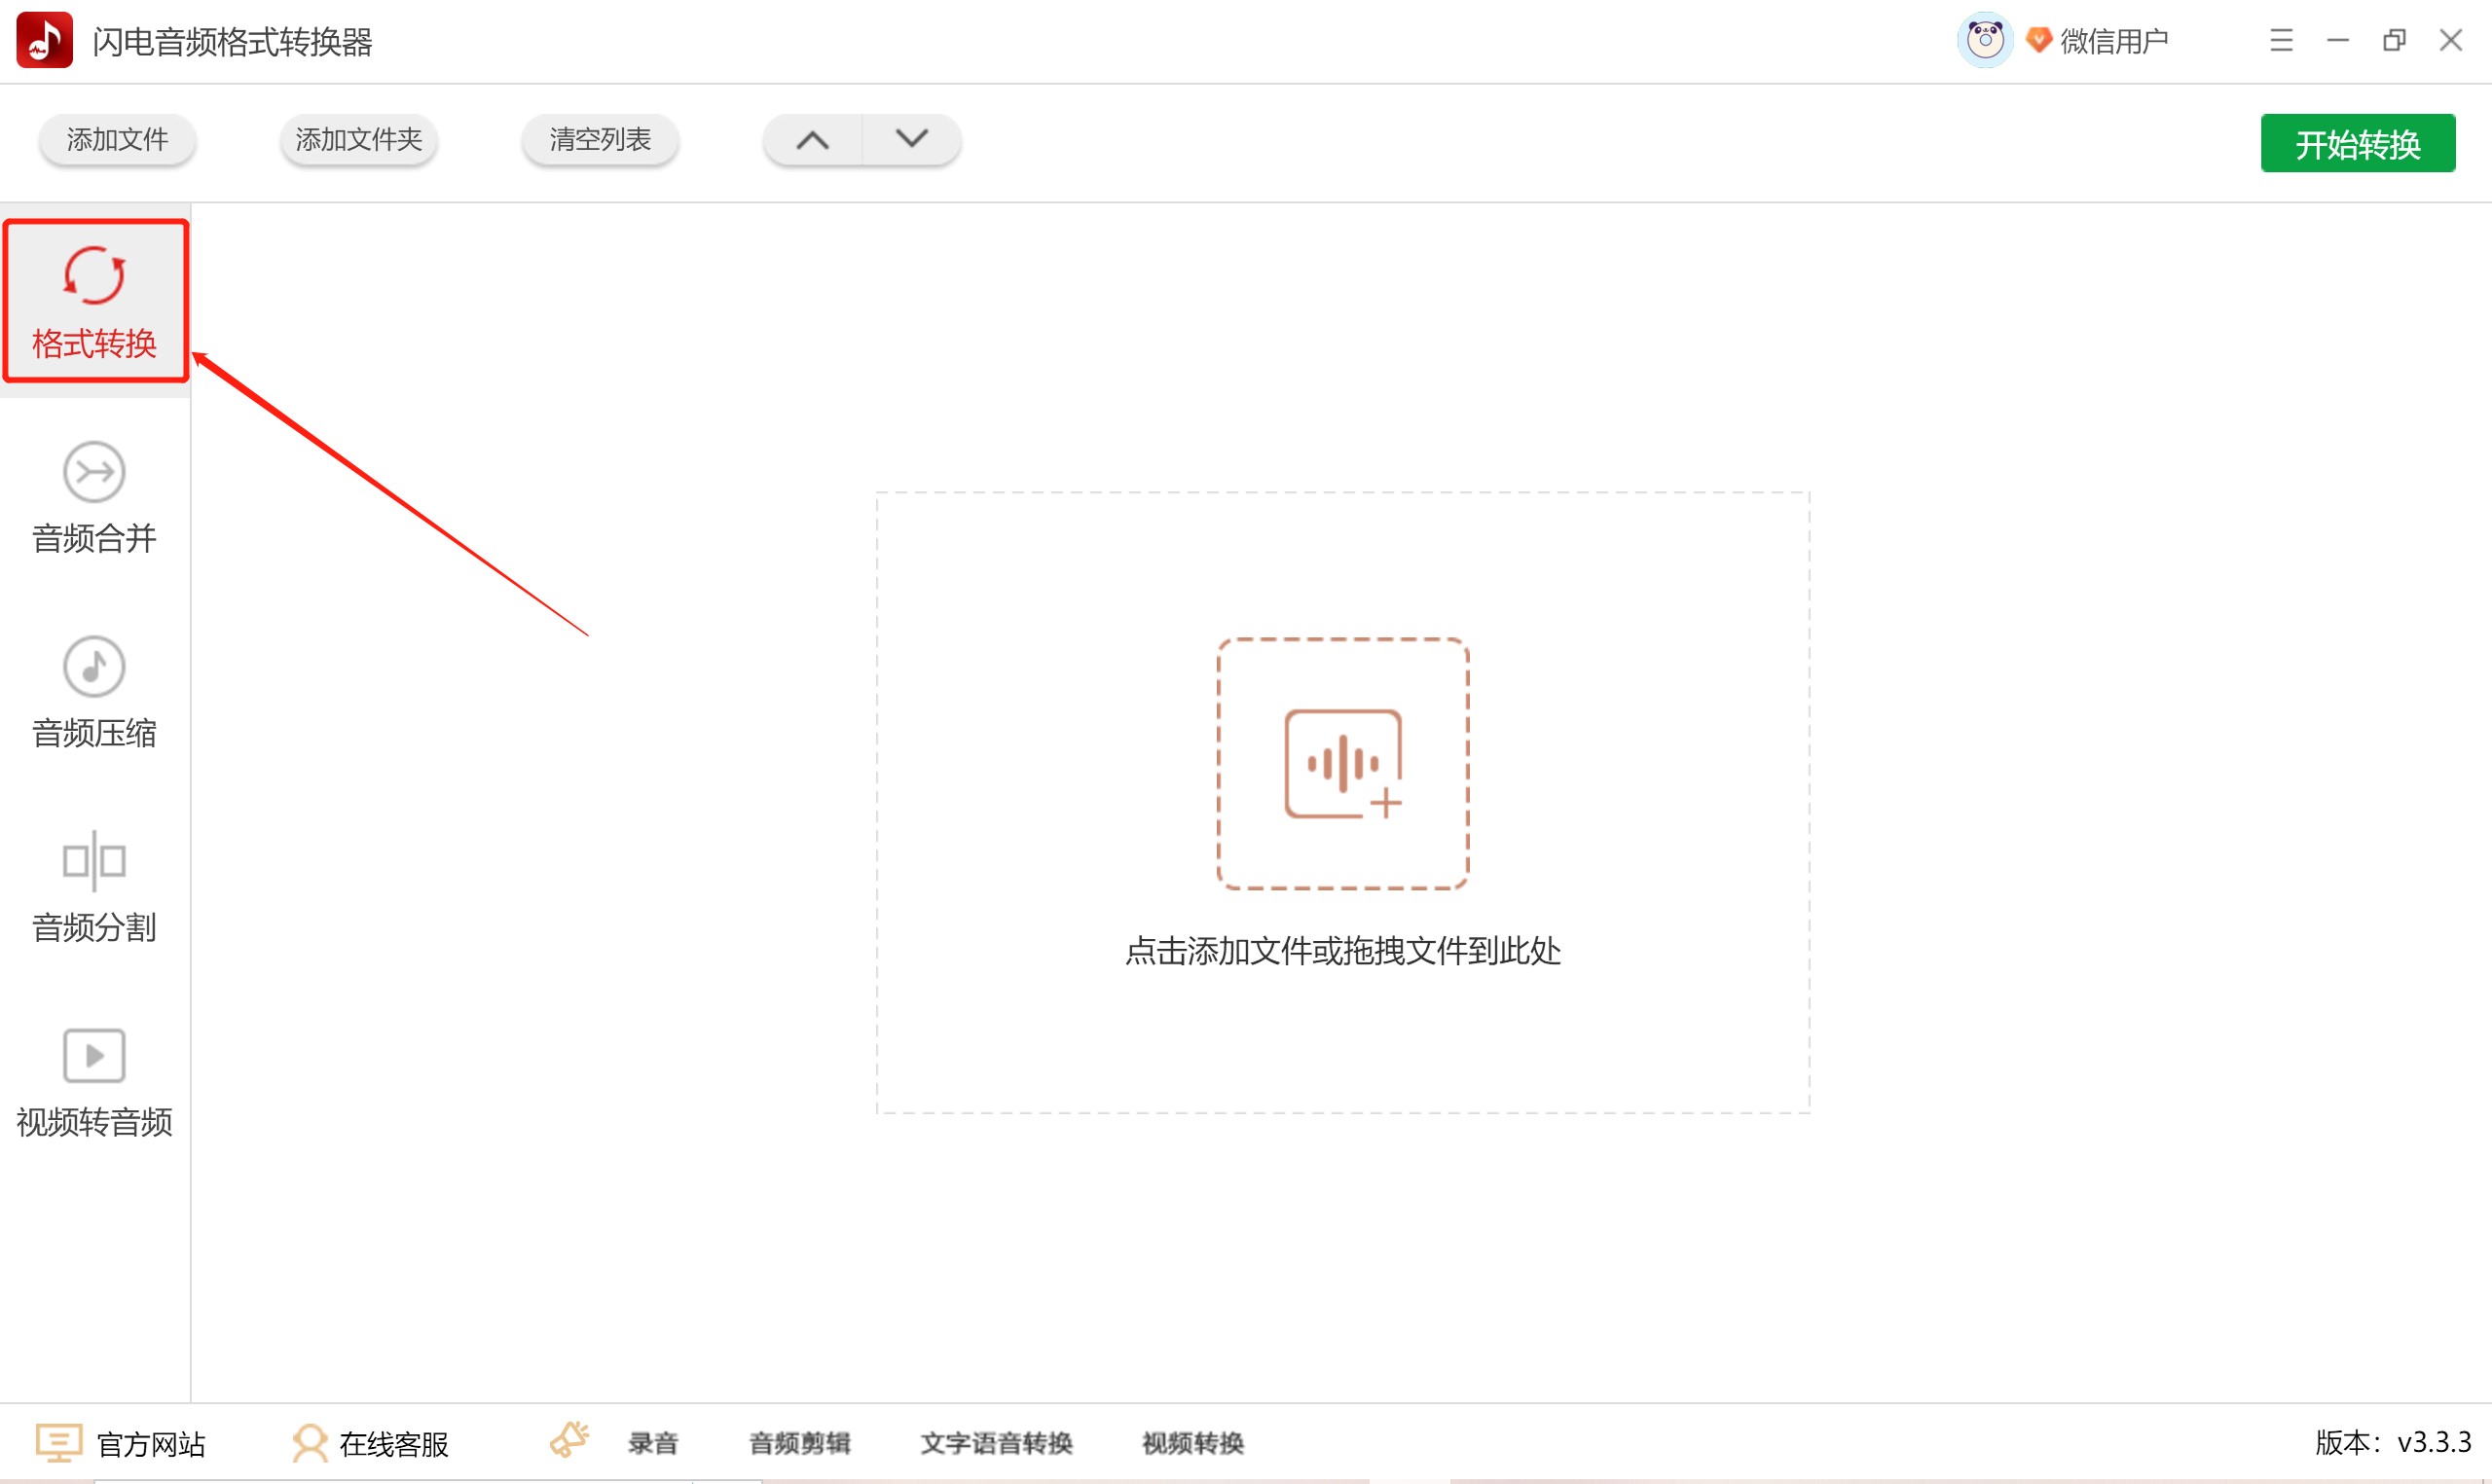Click the app logo in title bar

pyautogui.click(x=44, y=40)
